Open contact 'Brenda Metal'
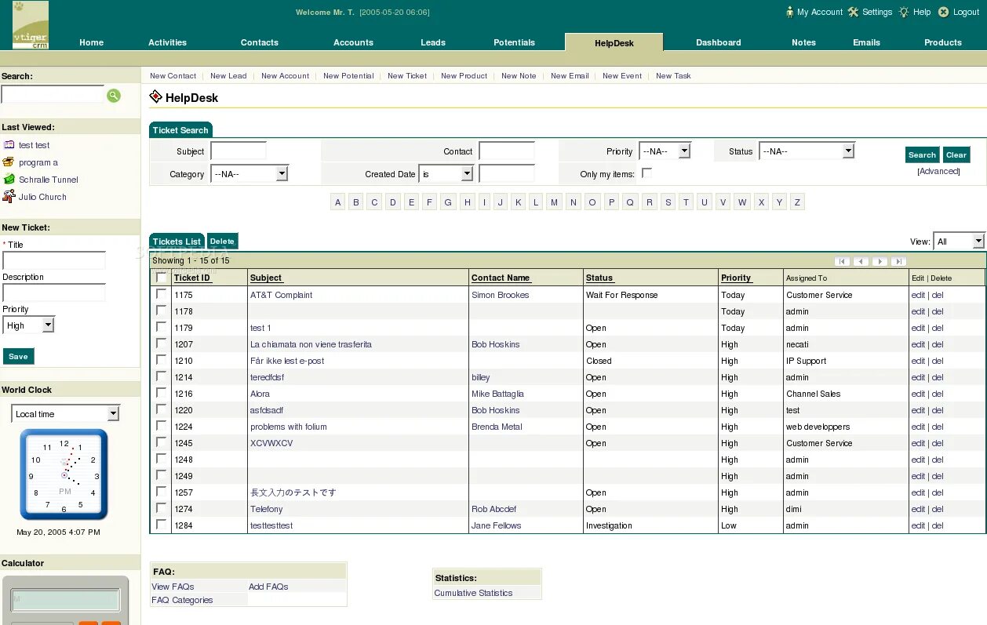Viewport: 987px width, 625px height. 497,427
